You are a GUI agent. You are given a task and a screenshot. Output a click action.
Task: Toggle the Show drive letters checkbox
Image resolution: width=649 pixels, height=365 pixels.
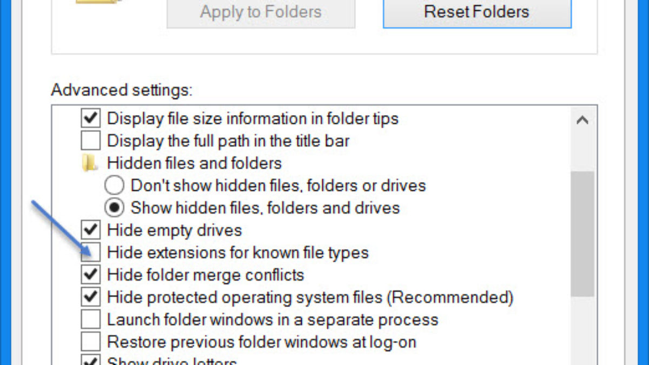pyautogui.click(x=91, y=361)
